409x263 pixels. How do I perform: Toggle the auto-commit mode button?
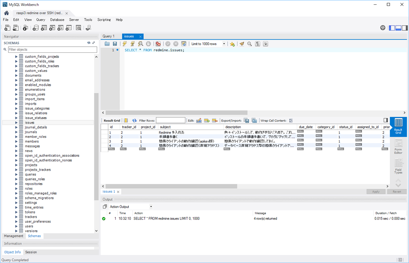(184, 44)
